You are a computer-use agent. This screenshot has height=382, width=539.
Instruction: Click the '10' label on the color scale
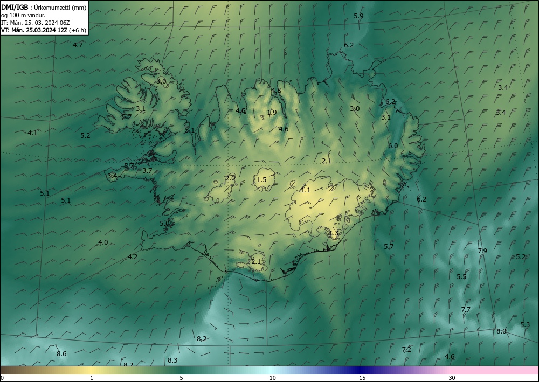(x=272, y=378)
